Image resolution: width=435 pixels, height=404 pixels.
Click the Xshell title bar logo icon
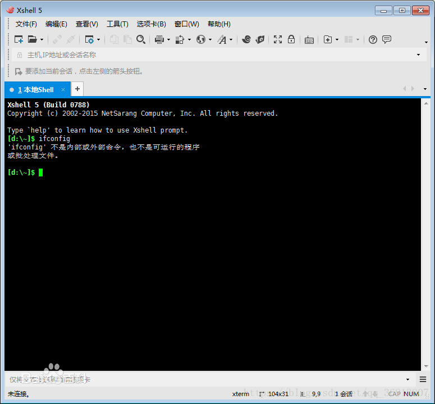pos(10,10)
